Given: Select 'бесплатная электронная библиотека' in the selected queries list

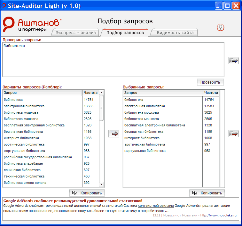Looking at the screenshot, I should (171, 125).
